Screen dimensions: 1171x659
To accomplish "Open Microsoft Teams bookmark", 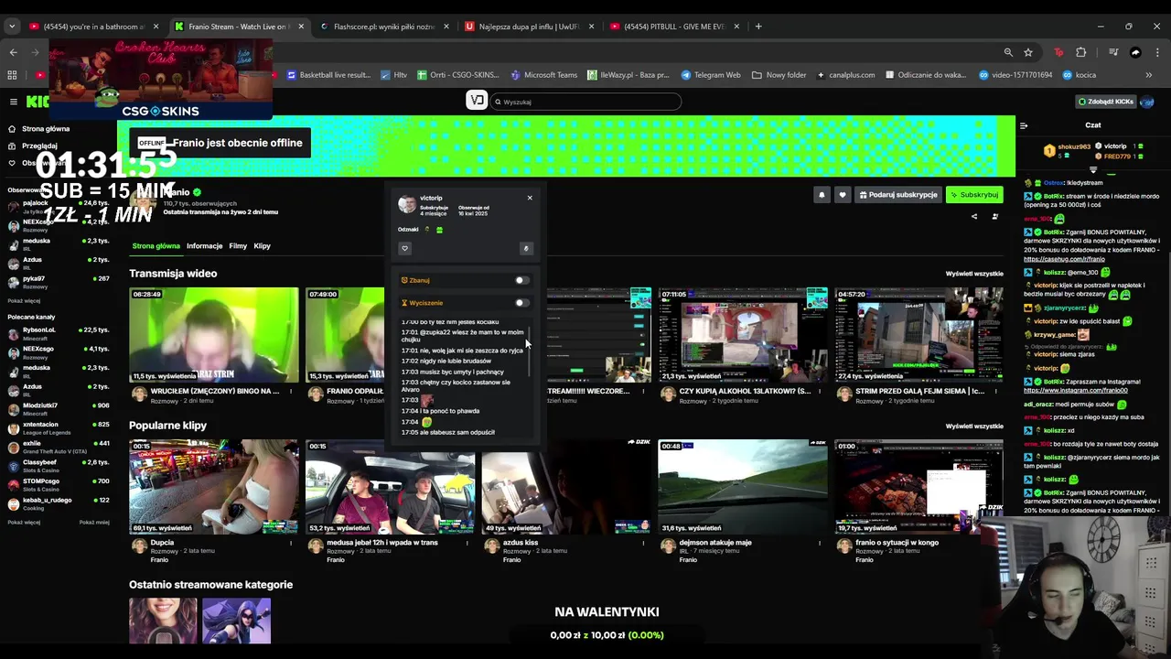I will coord(544,75).
